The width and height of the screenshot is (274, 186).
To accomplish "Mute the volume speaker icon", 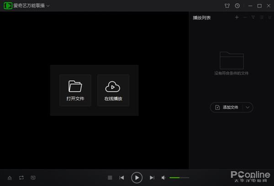I will click(164, 177).
